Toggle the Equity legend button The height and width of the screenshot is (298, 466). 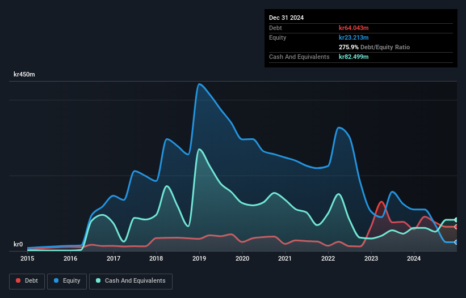tap(67, 281)
